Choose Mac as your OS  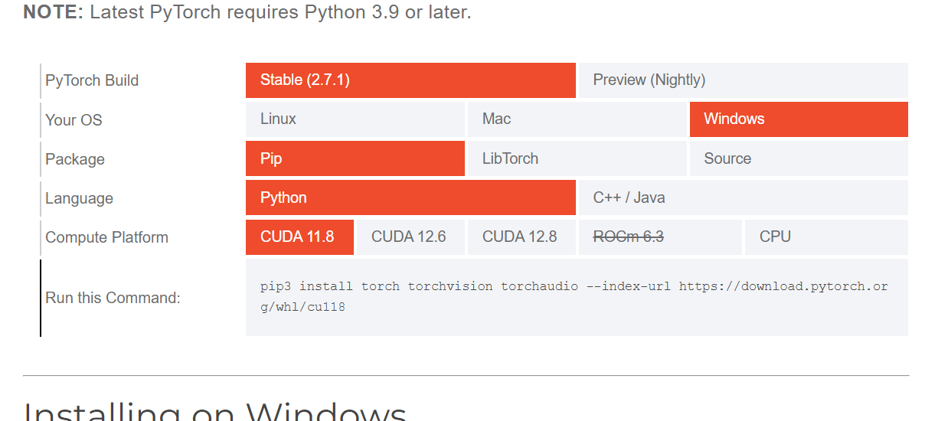[x=577, y=119]
